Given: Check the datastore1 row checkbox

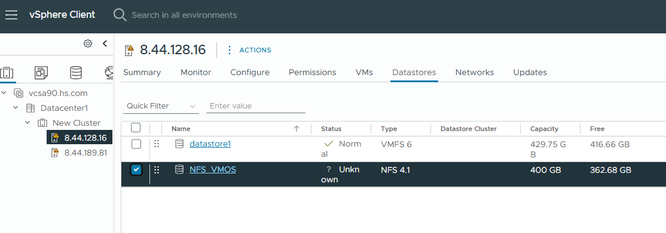Looking at the screenshot, I should point(136,144).
